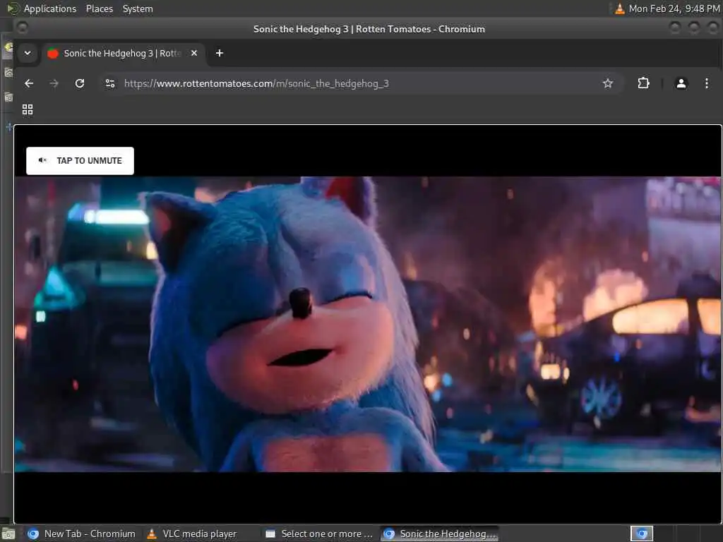The image size is (723, 542).
Task: Click the browser forward arrow
Action: point(54,83)
